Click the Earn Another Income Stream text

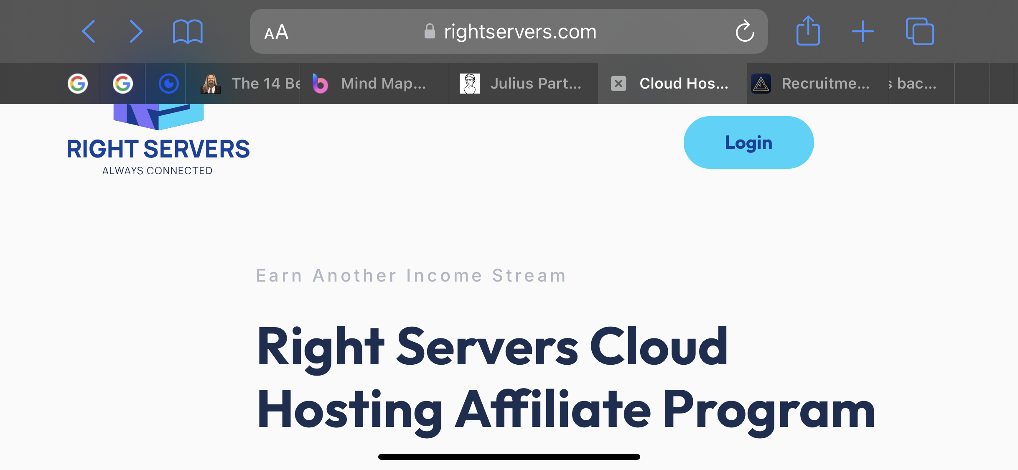(411, 276)
